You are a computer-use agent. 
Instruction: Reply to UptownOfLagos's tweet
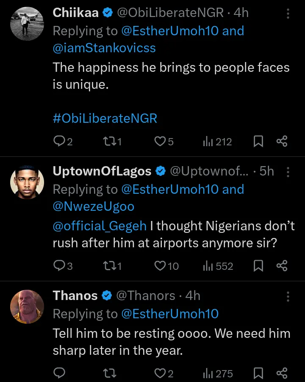pos(59,266)
